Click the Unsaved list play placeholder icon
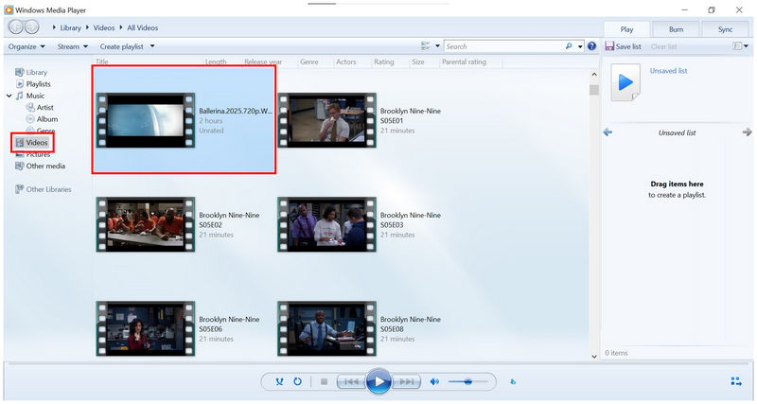757x404 pixels. click(625, 82)
